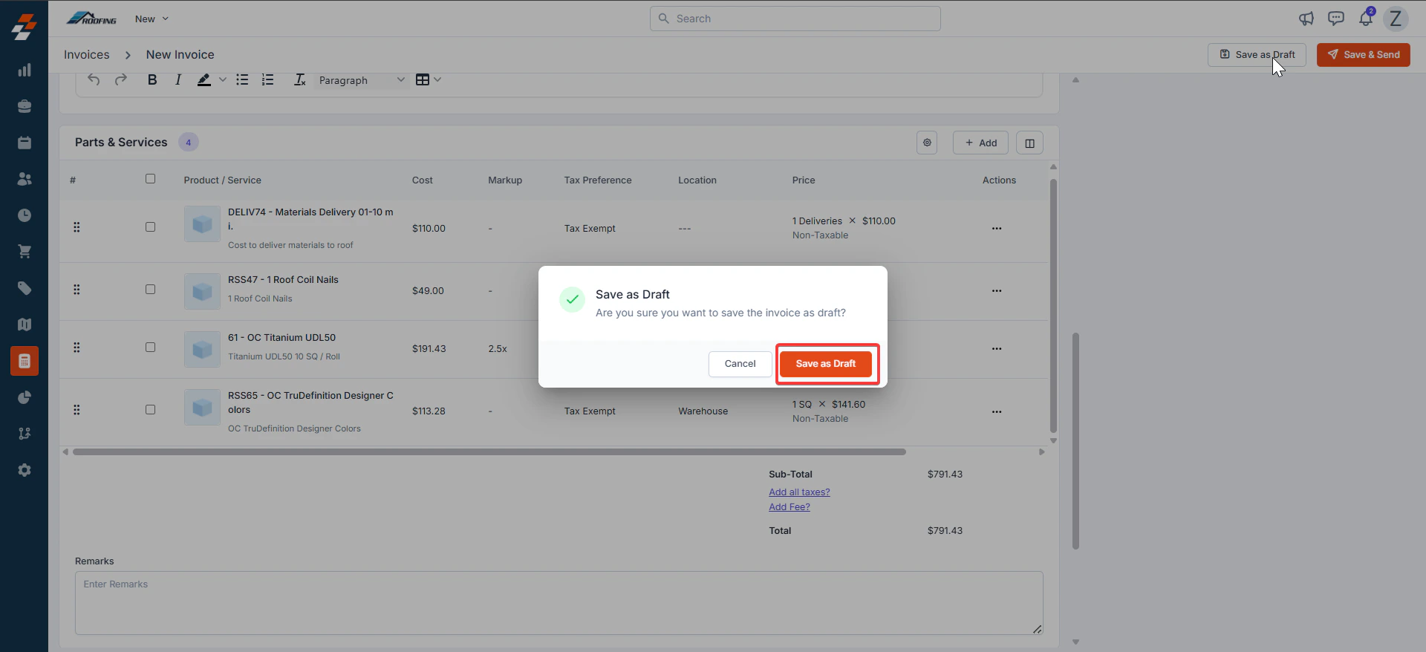Toggle the columns layout icon
Viewport: 1426px width, 652px height.
click(x=1029, y=143)
